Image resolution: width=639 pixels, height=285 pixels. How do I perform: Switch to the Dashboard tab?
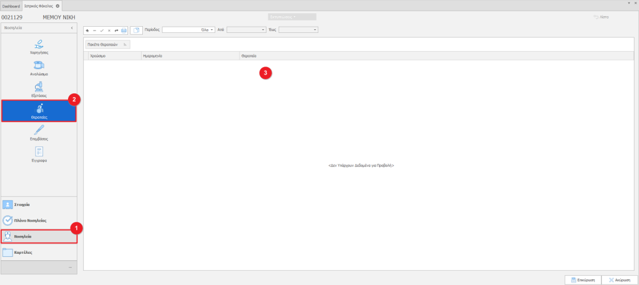[x=11, y=6]
